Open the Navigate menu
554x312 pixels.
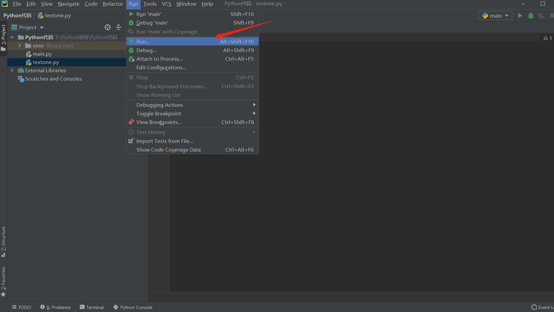[69, 4]
